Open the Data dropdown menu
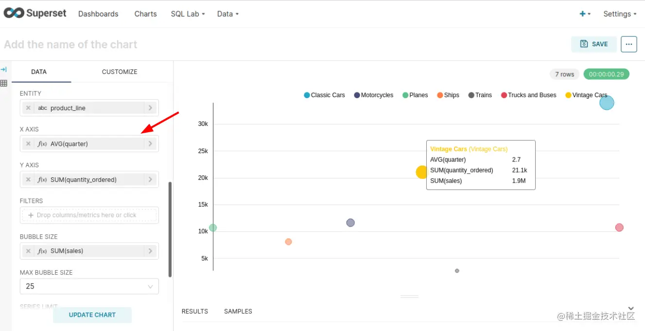 pyautogui.click(x=228, y=14)
